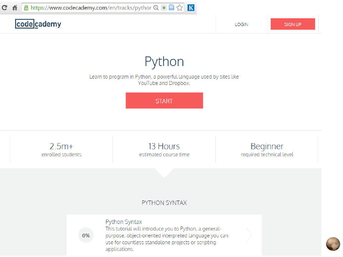Open the Python Syntax lesson title
This screenshot has height=257, width=343.
124,222
